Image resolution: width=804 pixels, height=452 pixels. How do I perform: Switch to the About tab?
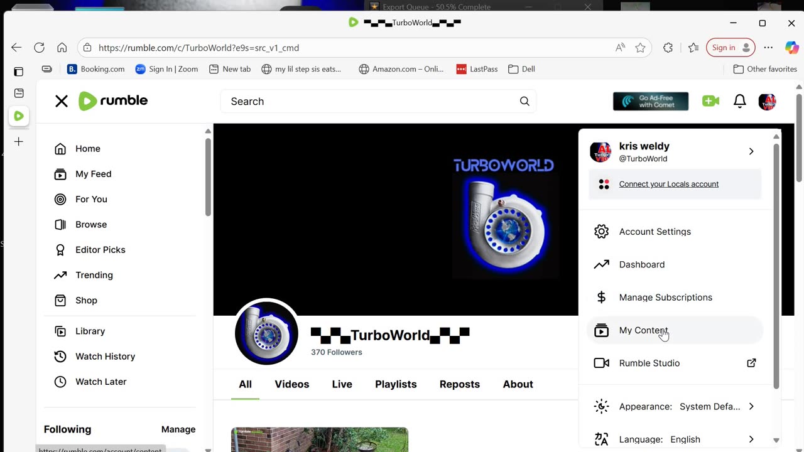pos(518,384)
